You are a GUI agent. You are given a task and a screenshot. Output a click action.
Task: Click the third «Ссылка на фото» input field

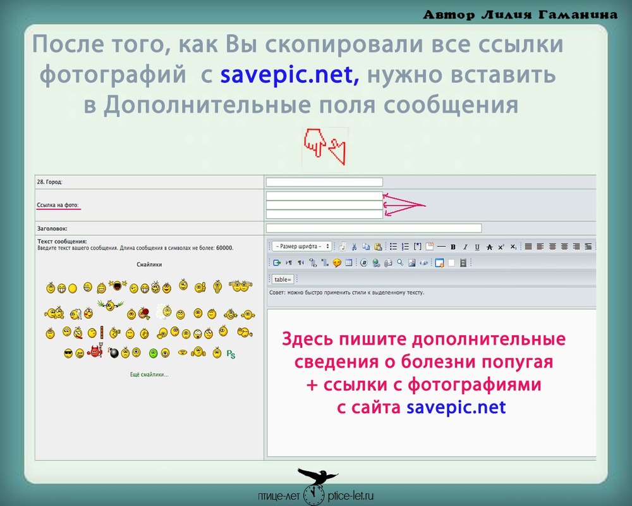pos(324,214)
